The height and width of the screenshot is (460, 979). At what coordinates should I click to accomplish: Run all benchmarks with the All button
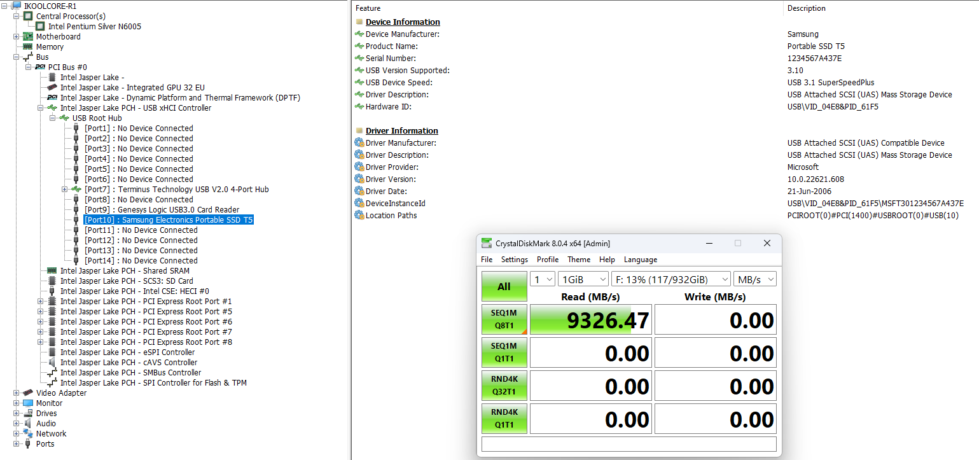pyautogui.click(x=504, y=286)
